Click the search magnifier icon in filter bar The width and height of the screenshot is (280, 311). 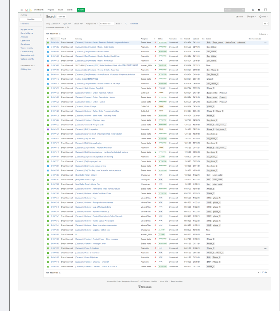pyautogui.click(x=126, y=24)
